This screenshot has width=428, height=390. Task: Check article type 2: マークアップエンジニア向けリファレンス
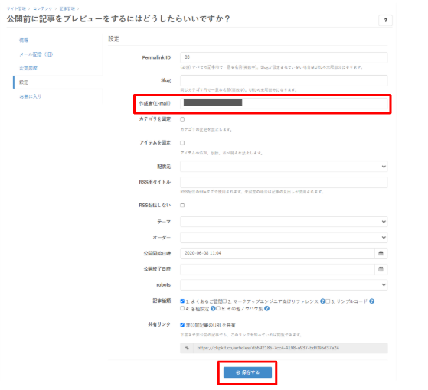pyautogui.click(x=224, y=301)
